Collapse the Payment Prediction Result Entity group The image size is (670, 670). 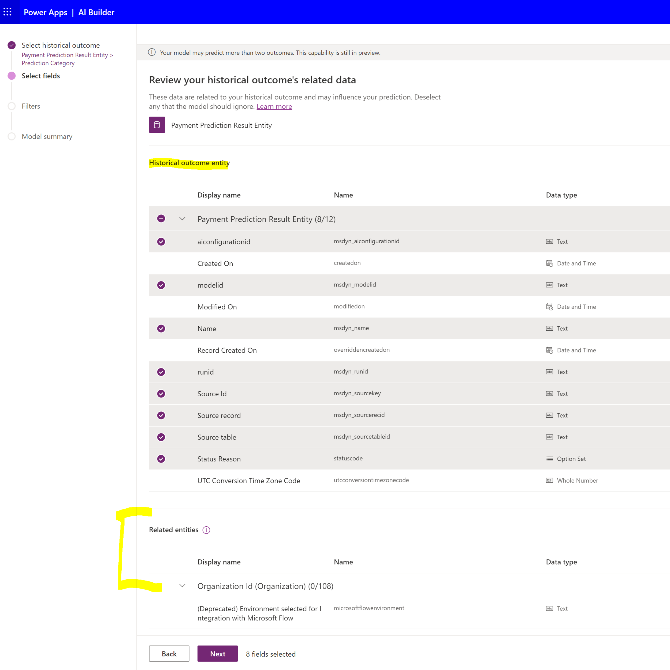tap(183, 218)
